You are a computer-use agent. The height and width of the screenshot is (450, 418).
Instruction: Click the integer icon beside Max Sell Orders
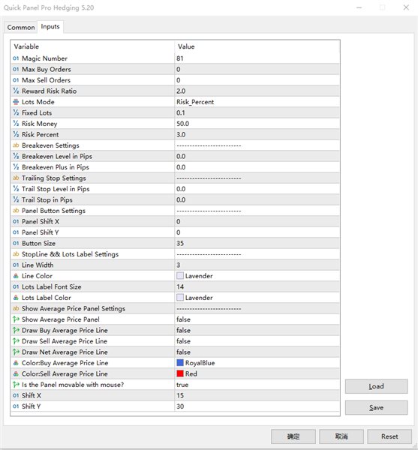pyautogui.click(x=16, y=80)
